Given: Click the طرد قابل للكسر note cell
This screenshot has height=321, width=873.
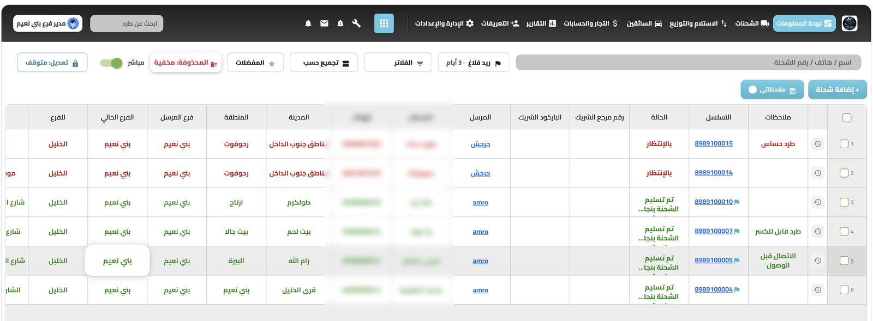Looking at the screenshot, I should (x=778, y=232).
